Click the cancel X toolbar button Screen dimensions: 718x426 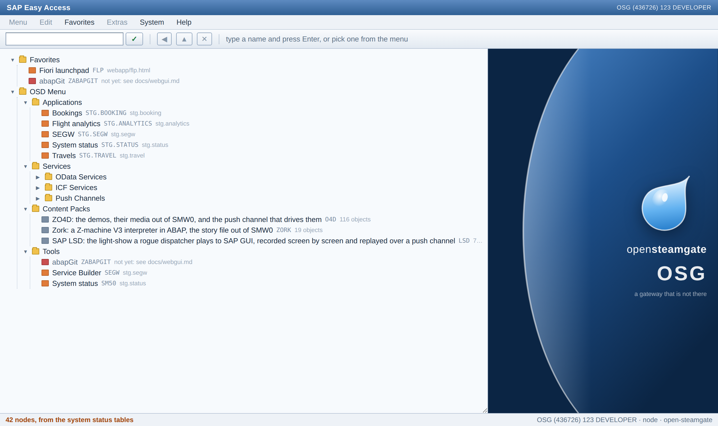point(204,39)
